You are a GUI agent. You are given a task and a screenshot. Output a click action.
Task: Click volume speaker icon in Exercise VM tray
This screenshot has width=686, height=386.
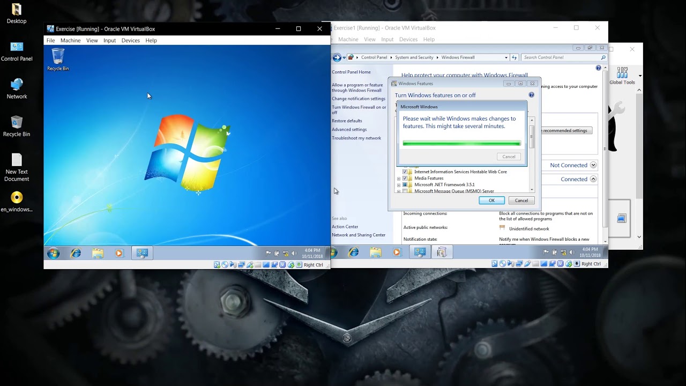294,253
